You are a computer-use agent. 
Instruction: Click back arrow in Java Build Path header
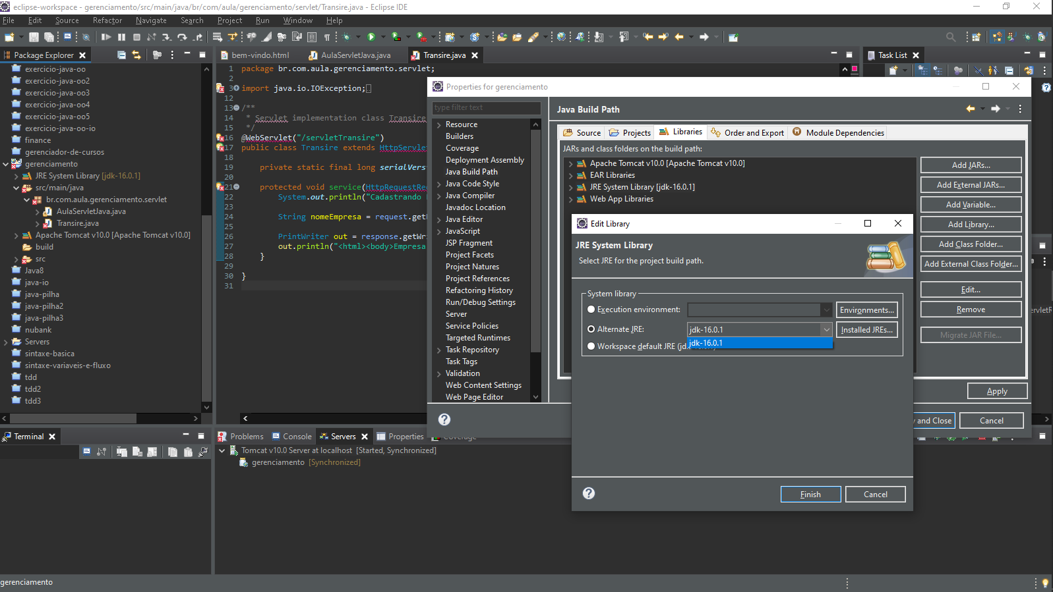tap(971, 109)
